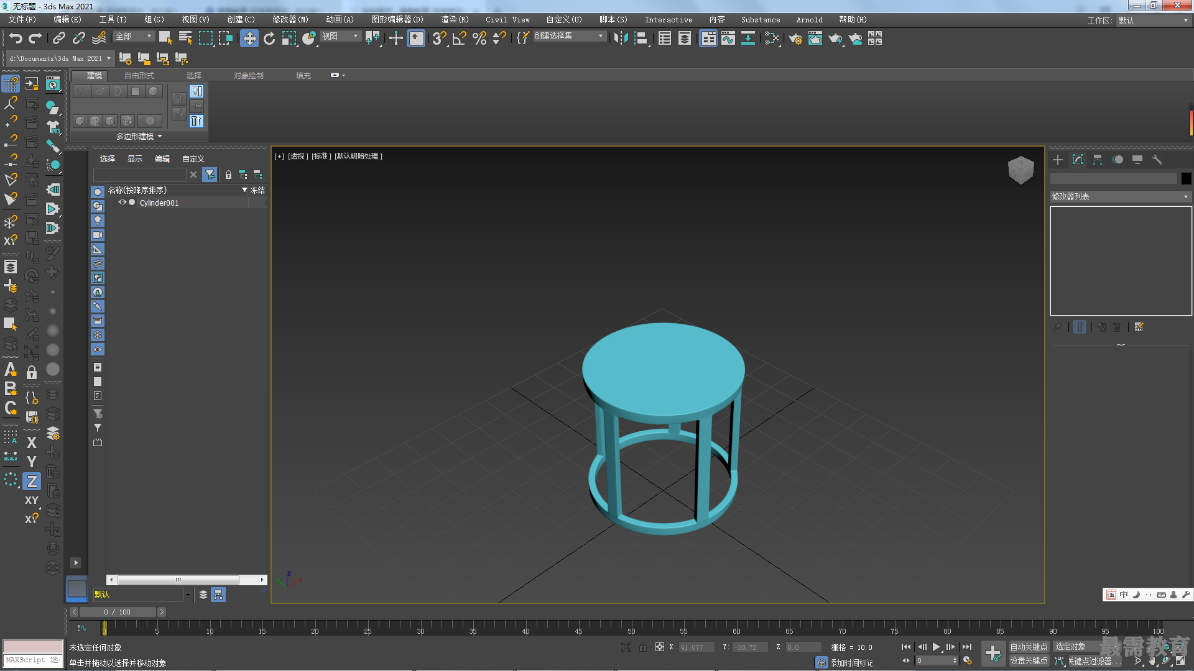1194x671 pixels.
Task: Open the Layer Explorer toolbar icon
Action: click(x=685, y=39)
